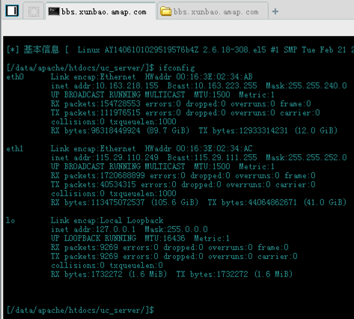The height and width of the screenshot is (319, 354).
Task: Click RX packets:9269 on loopback
Action: coord(85,247)
